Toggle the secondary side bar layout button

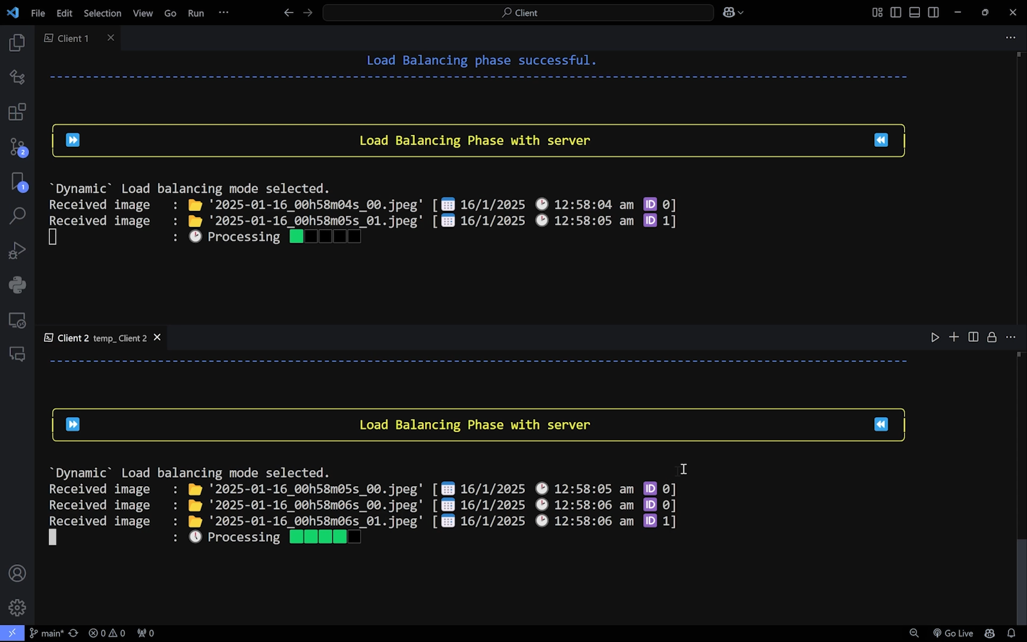pos(934,12)
